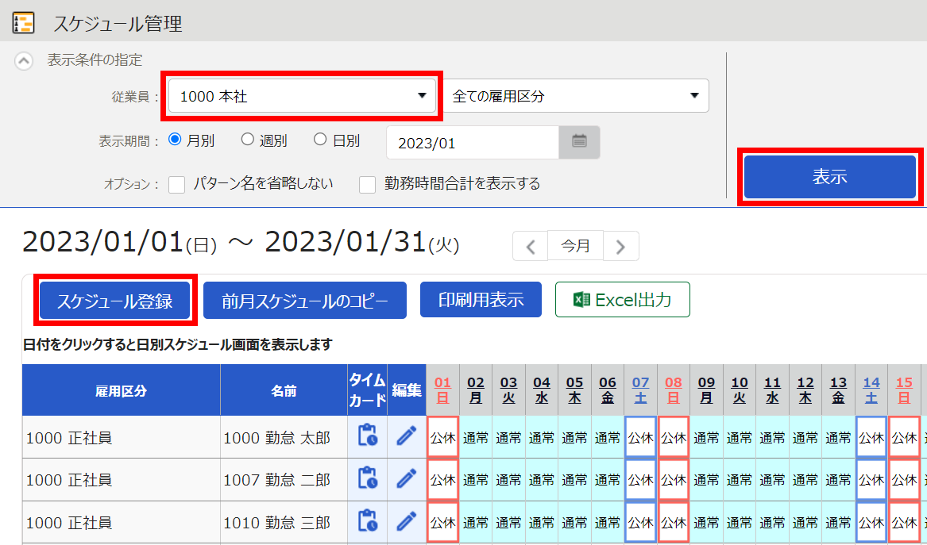Open daily schedule for 06 金
Screen dimensions: 927x545
tap(608, 390)
